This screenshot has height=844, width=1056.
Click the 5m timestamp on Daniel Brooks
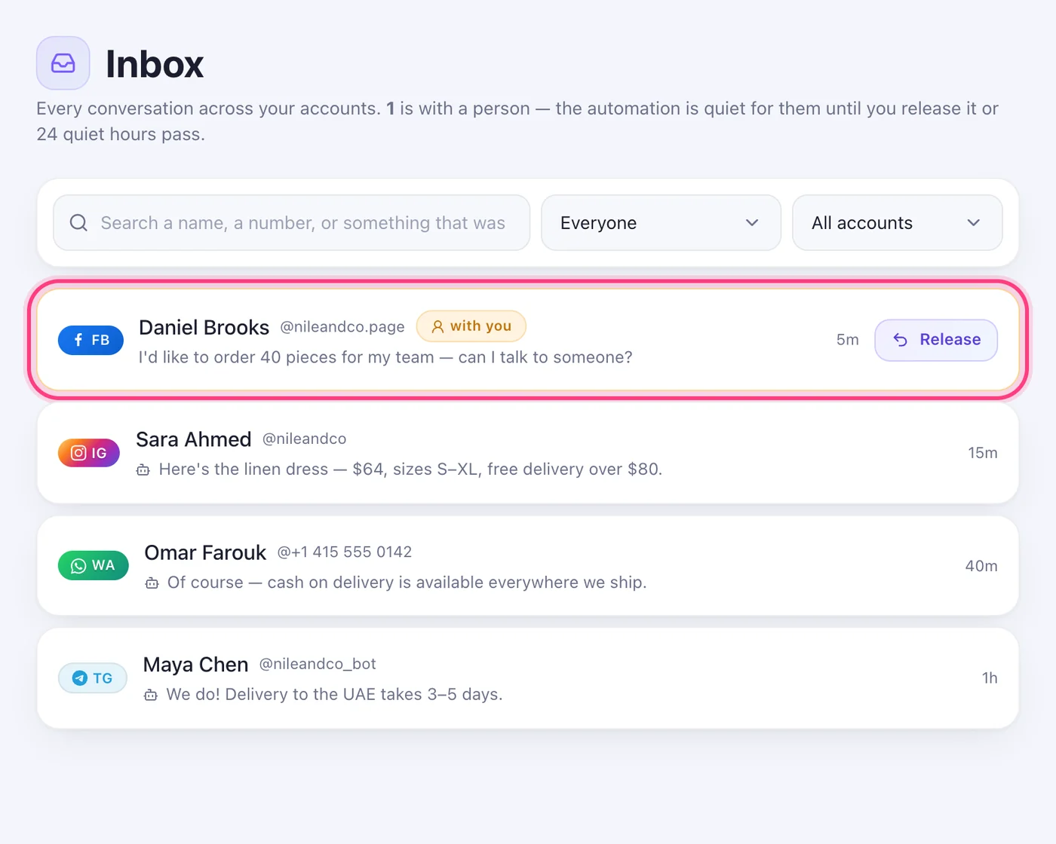click(848, 340)
